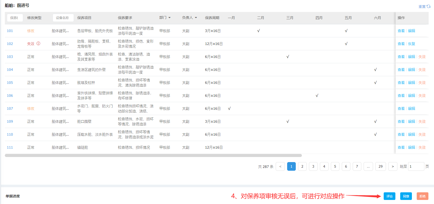
Task: Click the 12月±16日 cell in row 111
Action: pos(214,147)
